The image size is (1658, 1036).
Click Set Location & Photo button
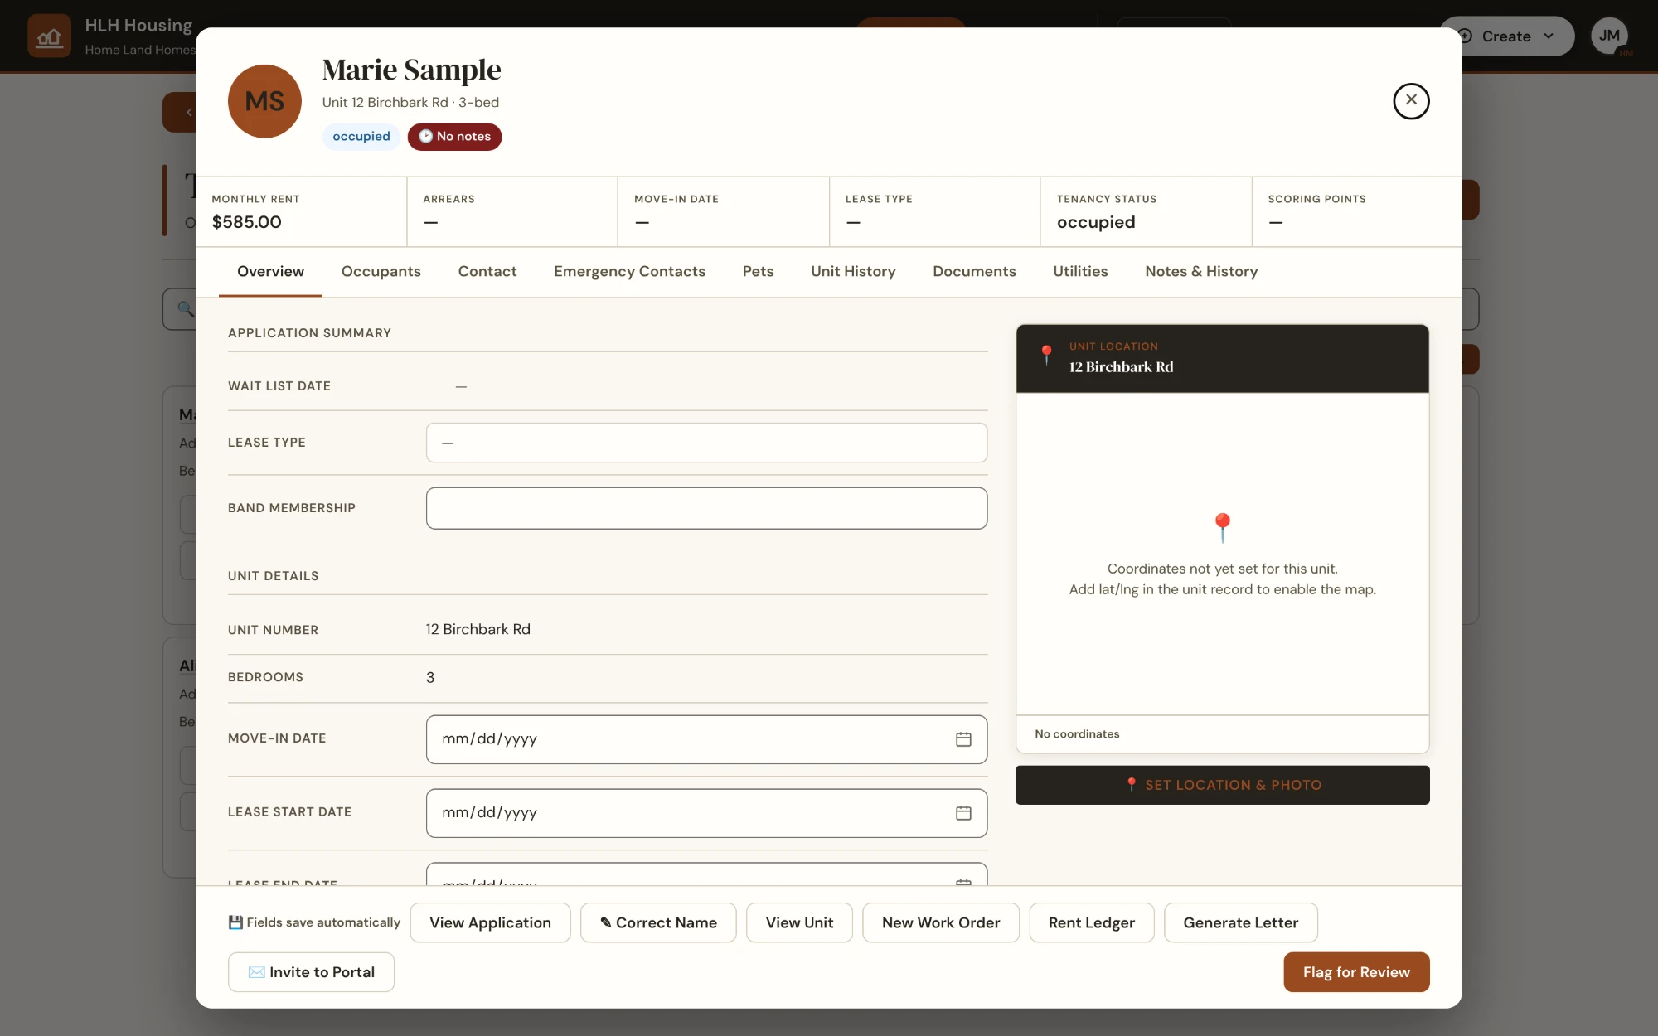pos(1223,785)
